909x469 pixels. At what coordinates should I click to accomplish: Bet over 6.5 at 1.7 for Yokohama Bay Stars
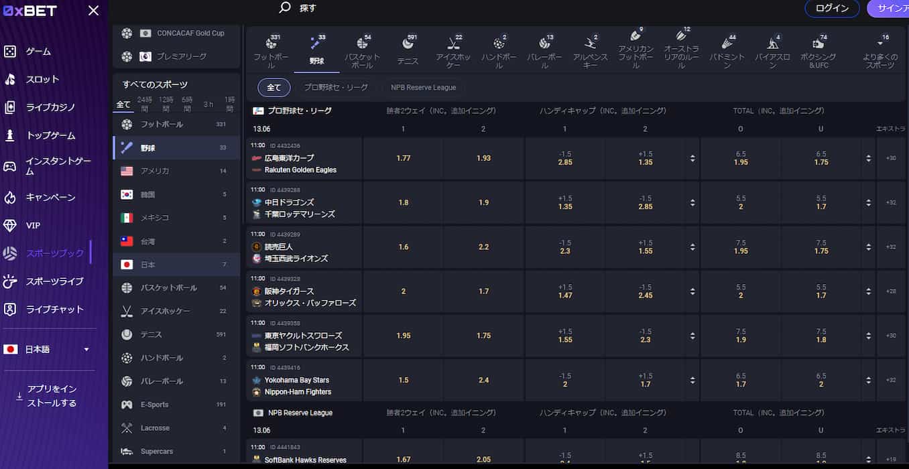pyautogui.click(x=741, y=380)
